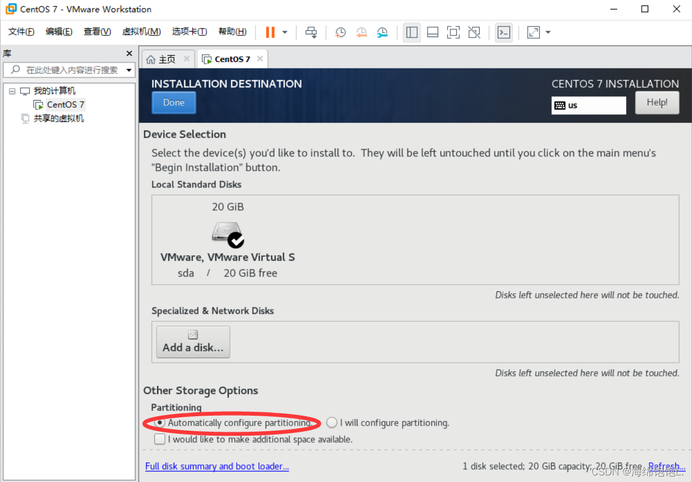Viewport: 692px width, 482px height.
Task: Click the stretch guest display icon
Action: pos(533,32)
